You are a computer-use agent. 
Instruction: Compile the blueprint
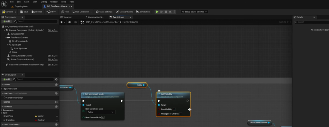pyautogui.click(x=7, y=12)
